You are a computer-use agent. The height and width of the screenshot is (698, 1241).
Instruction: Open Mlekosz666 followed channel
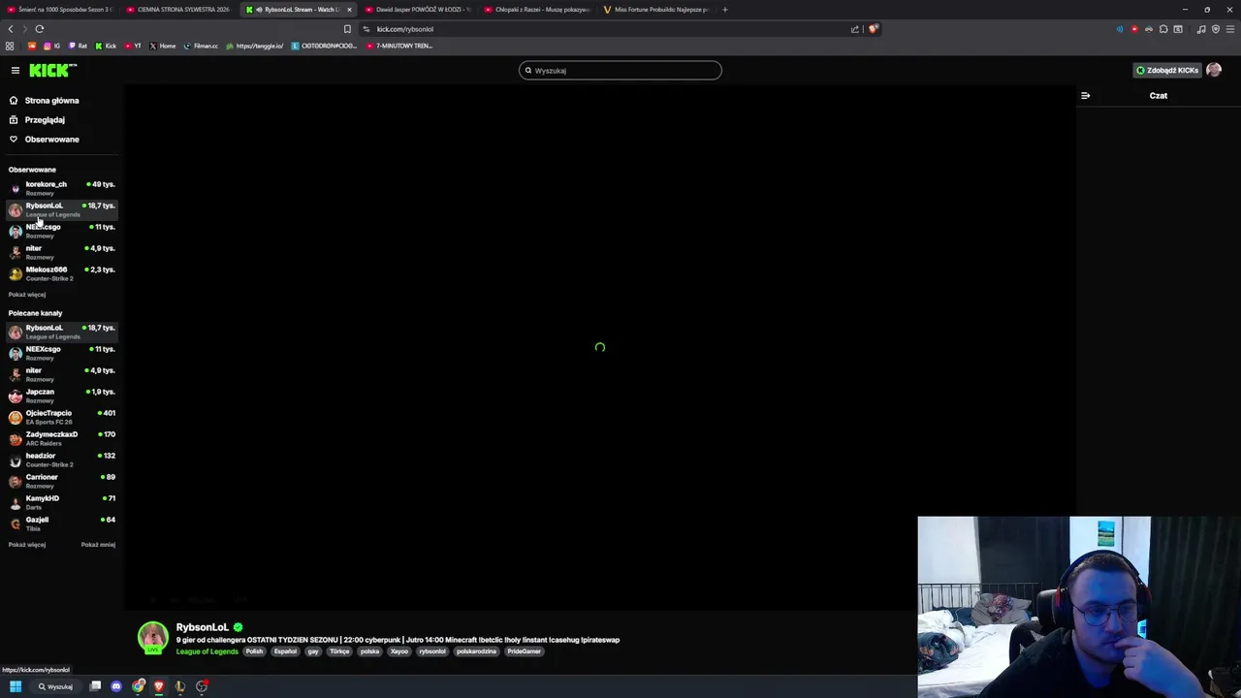[x=62, y=273]
